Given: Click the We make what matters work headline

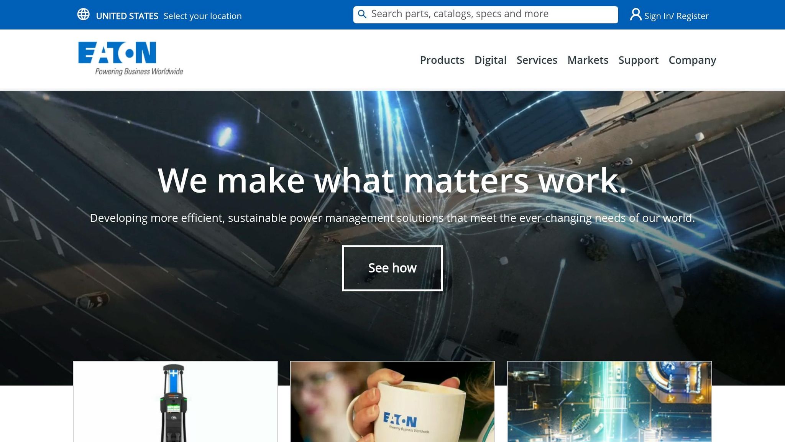Looking at the screenshot, I should coord(392,180).
